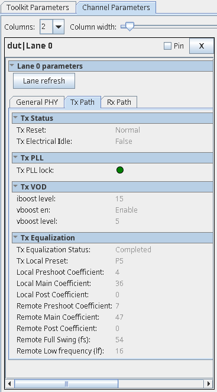Open the Columns dropdown arrow
The image size is (217, 392).
point(59,27)
